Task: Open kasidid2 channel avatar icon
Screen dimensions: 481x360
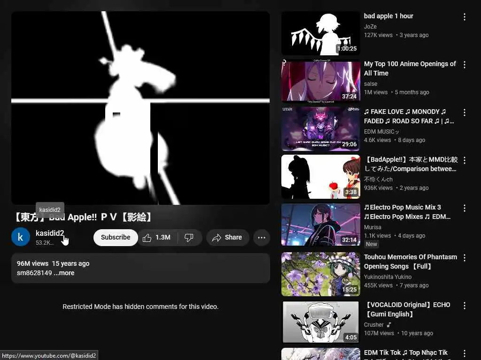Action: point(21,237)
